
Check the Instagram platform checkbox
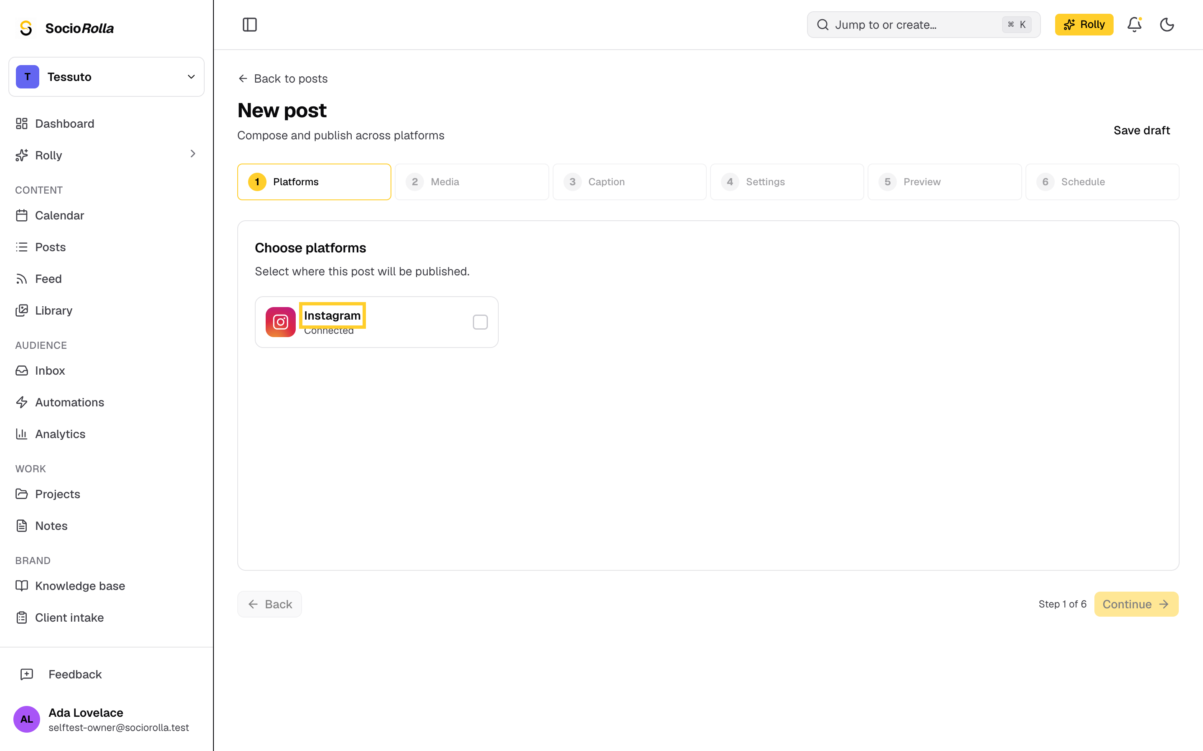click(x=480, y=322)
